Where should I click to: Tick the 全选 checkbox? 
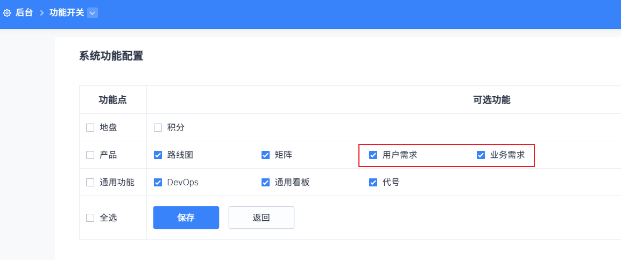tap(90, 218)
